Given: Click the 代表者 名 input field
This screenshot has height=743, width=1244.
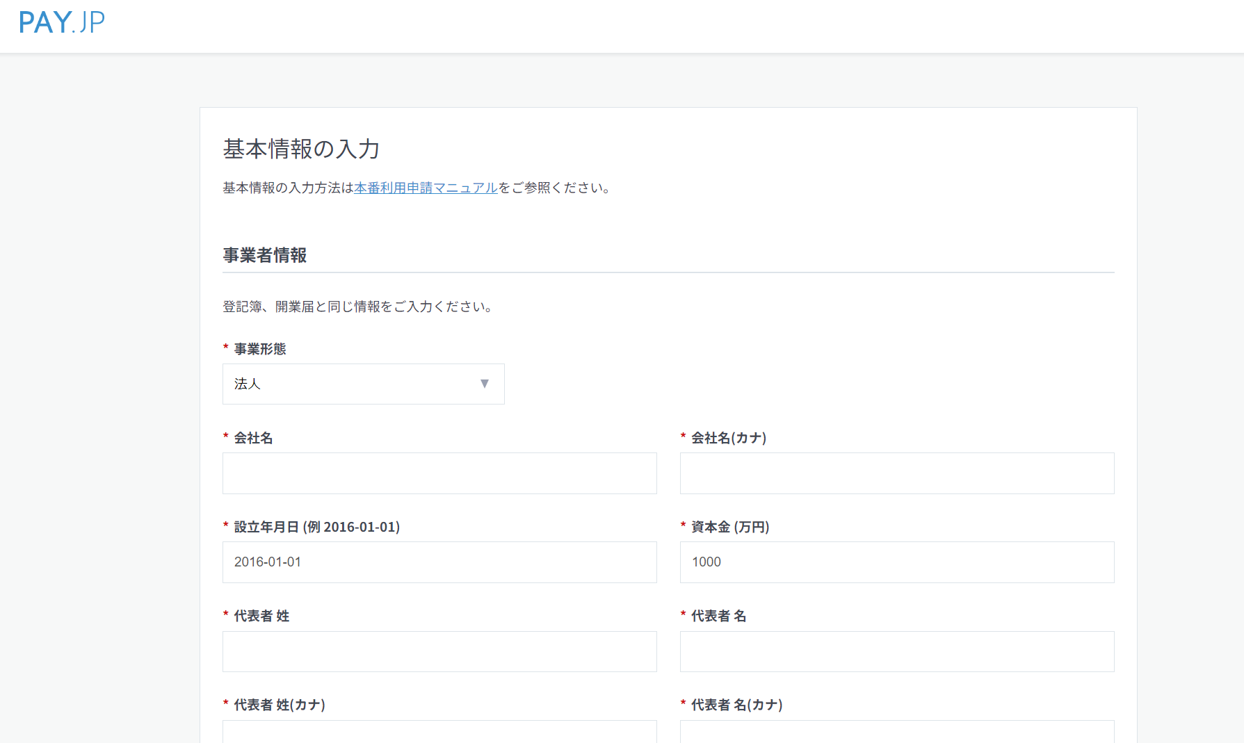Looking at the screenshot, I should click(896, 651).
